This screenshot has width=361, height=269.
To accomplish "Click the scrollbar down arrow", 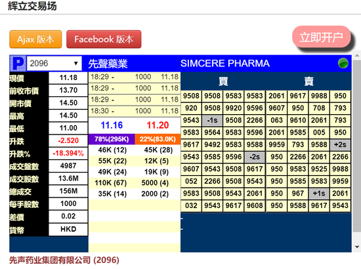I will click(x=357, y=247).
